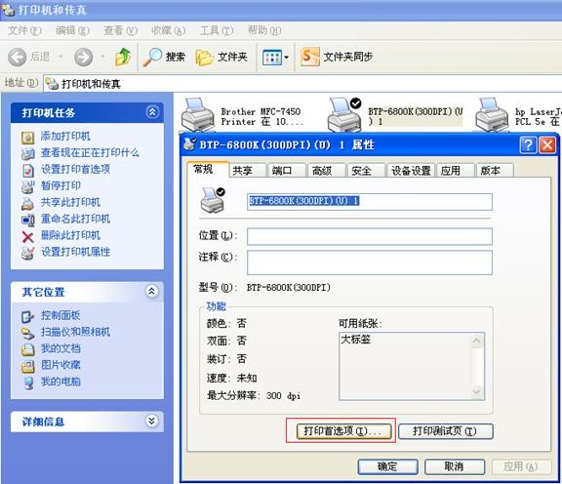Click the 设置打印首选项 icon in sidebar
The width and height of the screenshot is (562, 484).
pos(28,170)
